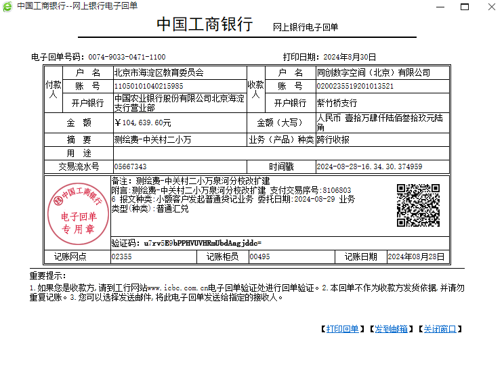Select print date 2024年8月30日
The width and height of the screenshot is (504, 379).
click(x=350, y=57)
